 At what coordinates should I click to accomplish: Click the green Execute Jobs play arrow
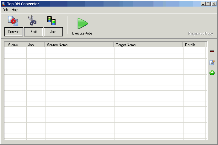point(82,23)
